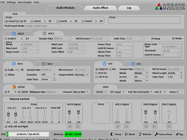Toggle the DAC1 power icon
187x140 pixels.
(x=44, y=64)
